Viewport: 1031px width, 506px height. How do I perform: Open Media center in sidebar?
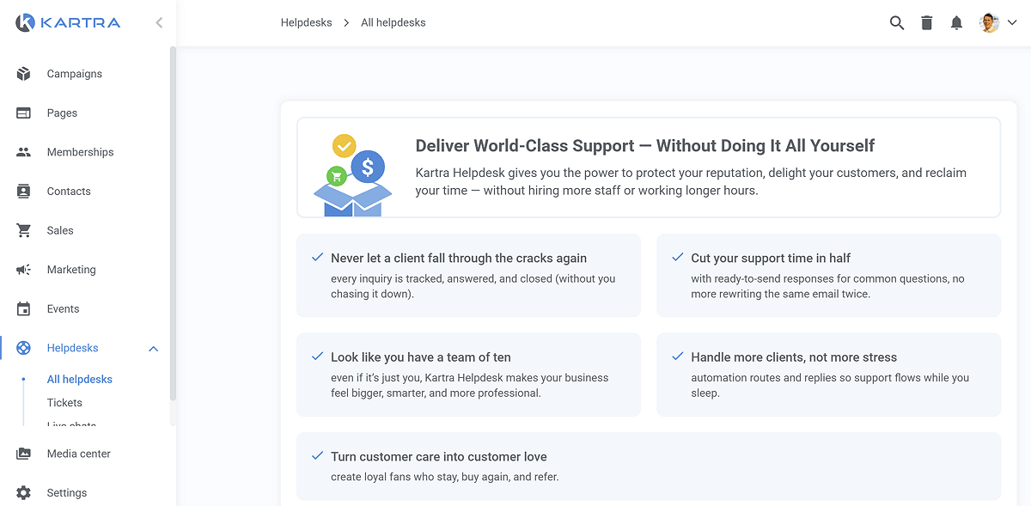[79, 454]
